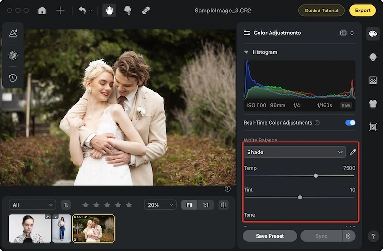Go to the Home screen icon
The width and height of the screenshot is (383, 251).
click(42, 11)
